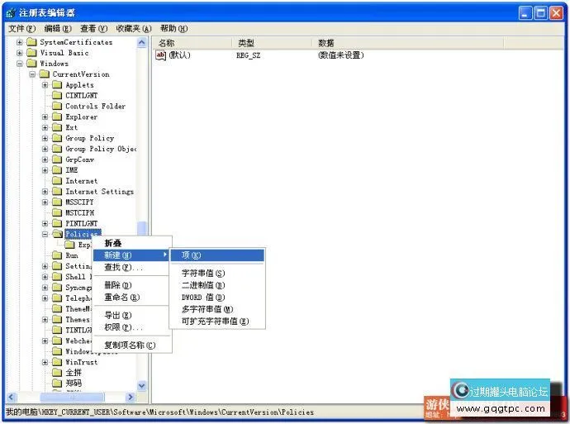Viewport: 570px width, 424px height.
Task: Select 导出(E) in the context menu
Action: click(131, 315)
